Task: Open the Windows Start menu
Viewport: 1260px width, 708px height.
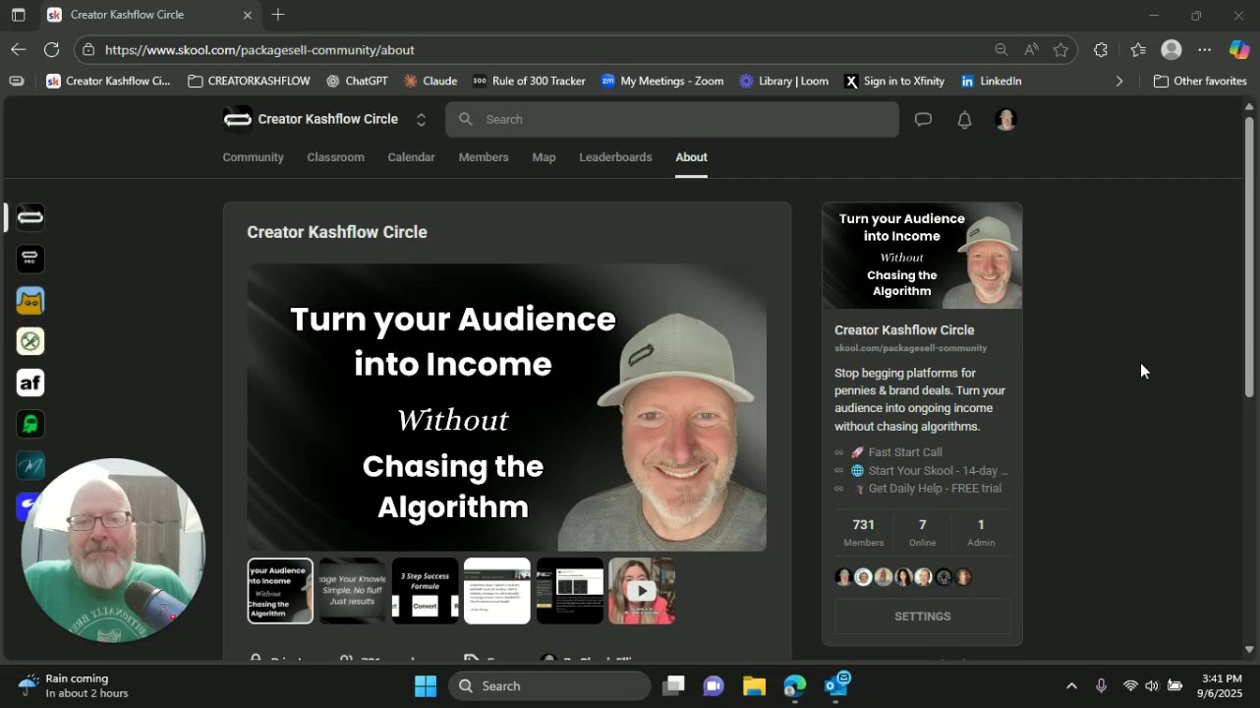Action: point(426,686)
